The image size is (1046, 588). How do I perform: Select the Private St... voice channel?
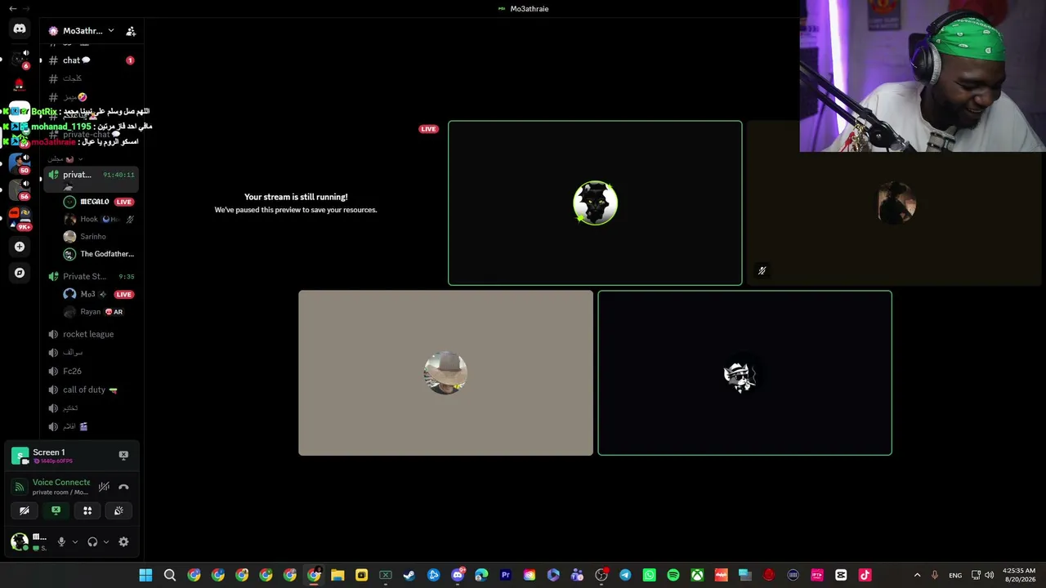92,276
